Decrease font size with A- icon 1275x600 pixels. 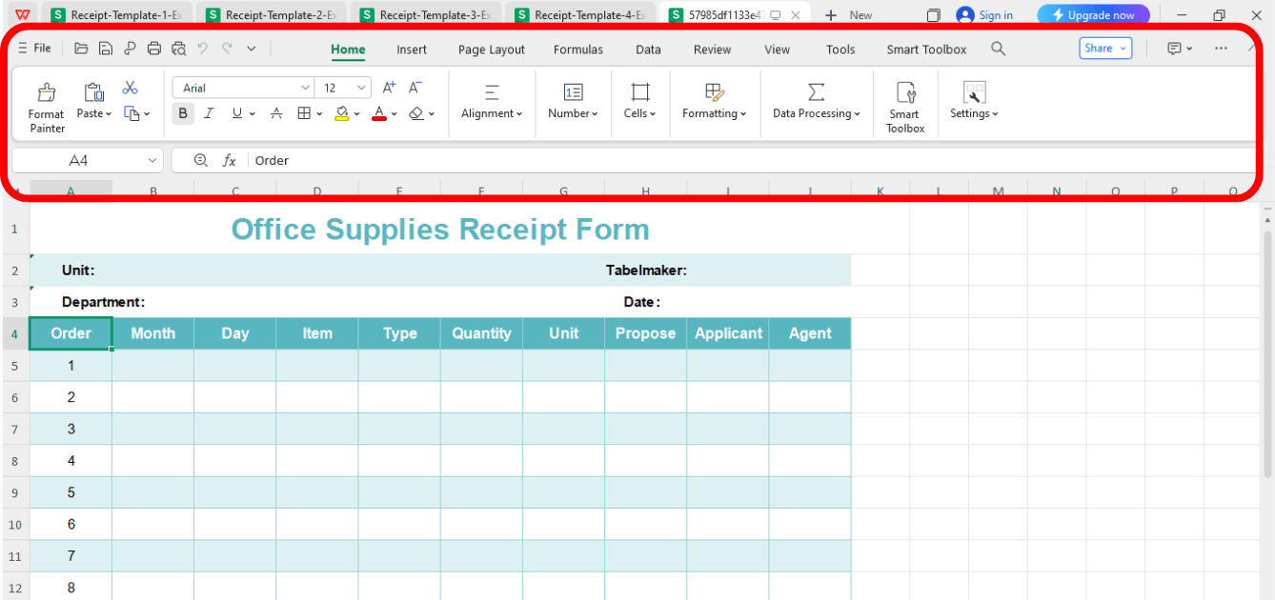pyautogui.click(x=415, y=88)
